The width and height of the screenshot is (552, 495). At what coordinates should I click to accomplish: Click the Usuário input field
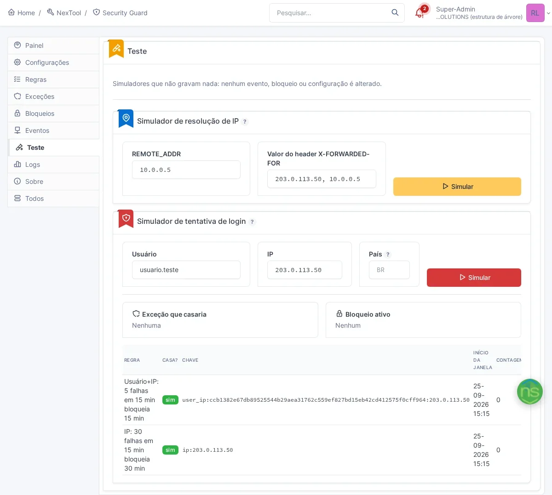[x=186, y=270]
